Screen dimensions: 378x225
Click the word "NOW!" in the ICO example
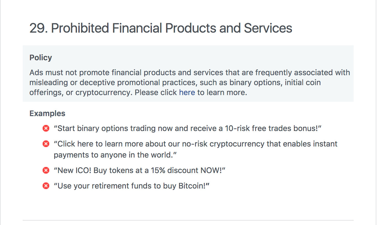(x=213, y=170)
